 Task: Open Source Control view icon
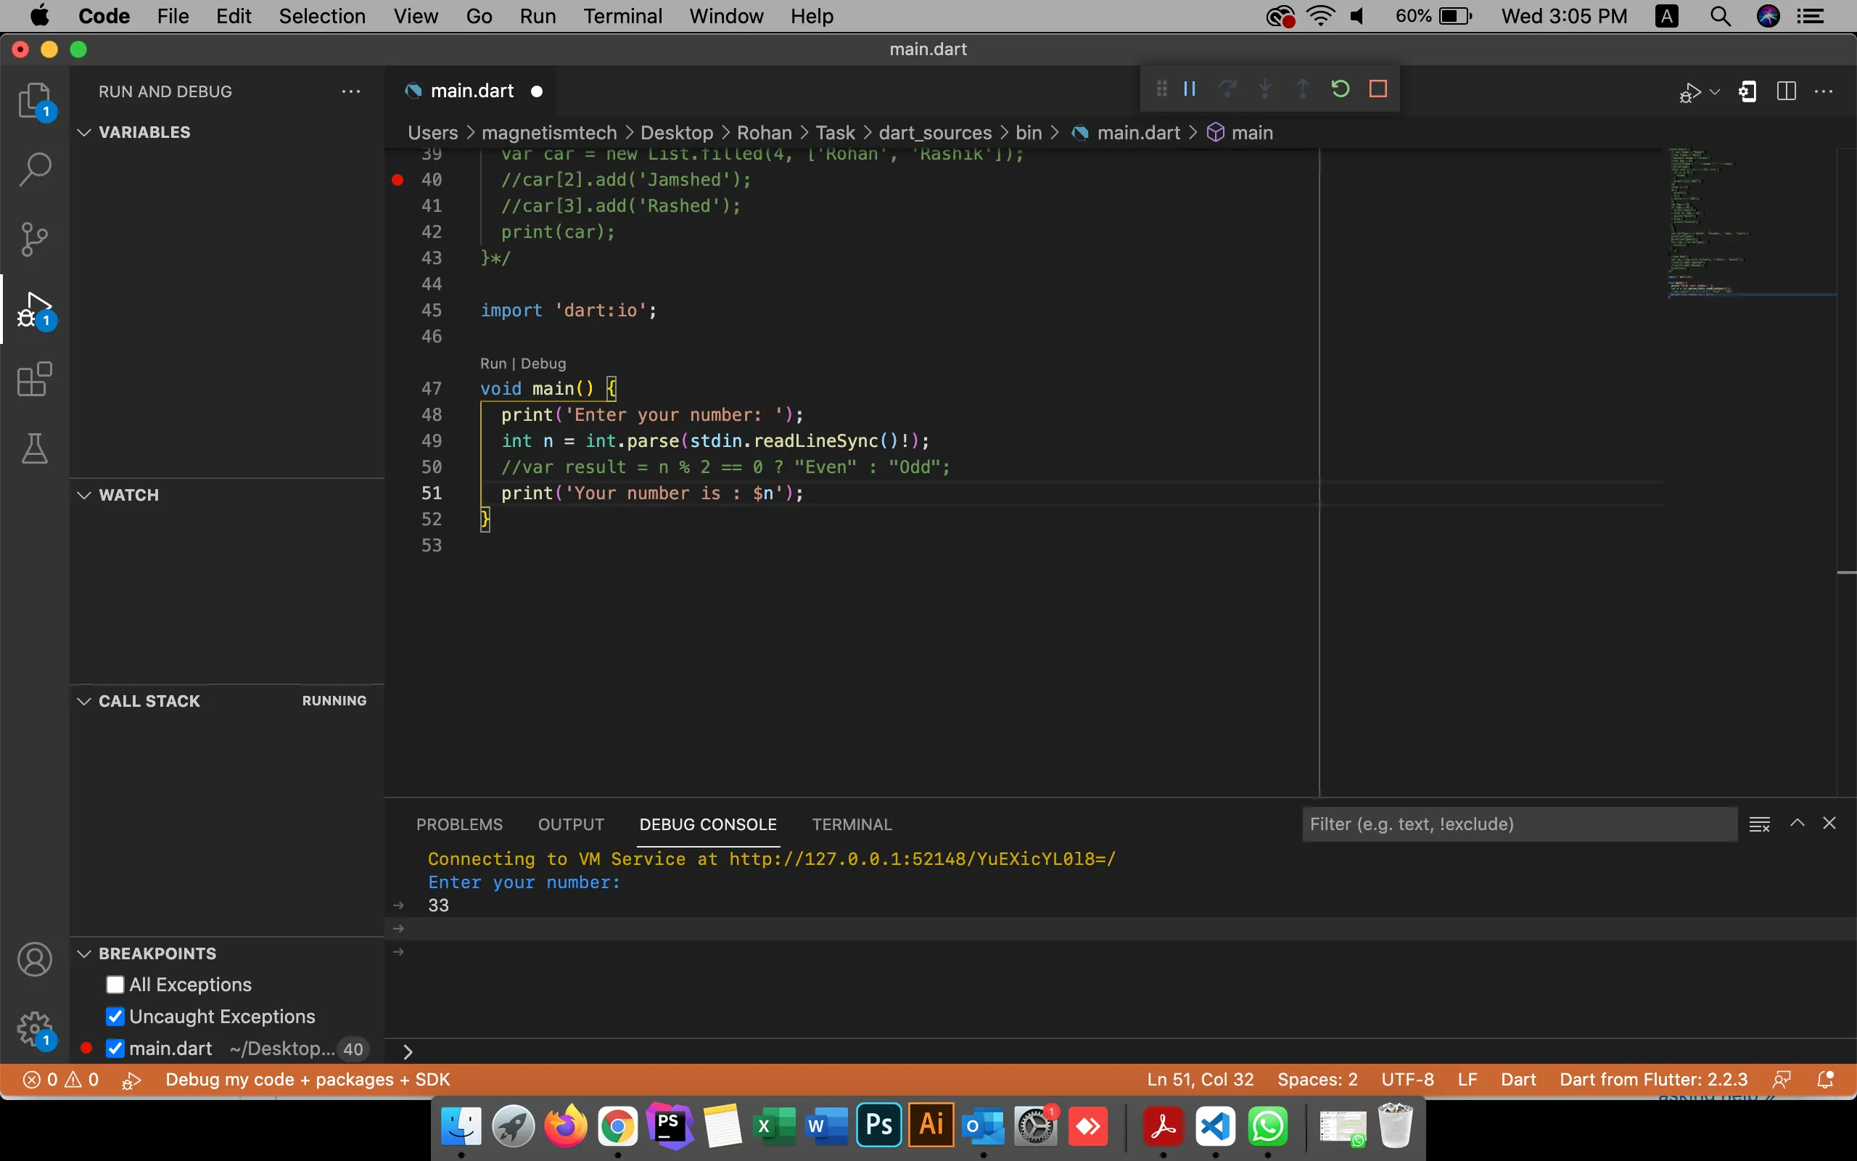[35, 239]
